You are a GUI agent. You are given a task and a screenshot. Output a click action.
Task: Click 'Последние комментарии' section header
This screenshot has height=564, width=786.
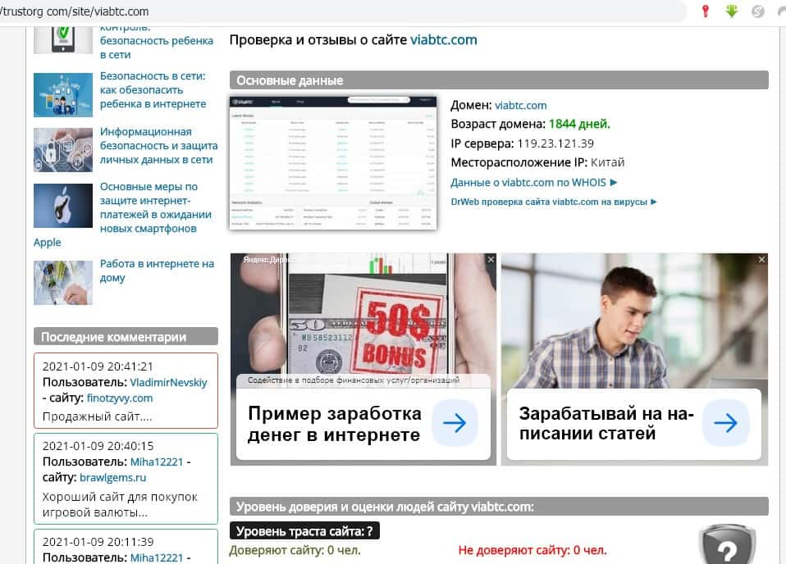point(126,337)
